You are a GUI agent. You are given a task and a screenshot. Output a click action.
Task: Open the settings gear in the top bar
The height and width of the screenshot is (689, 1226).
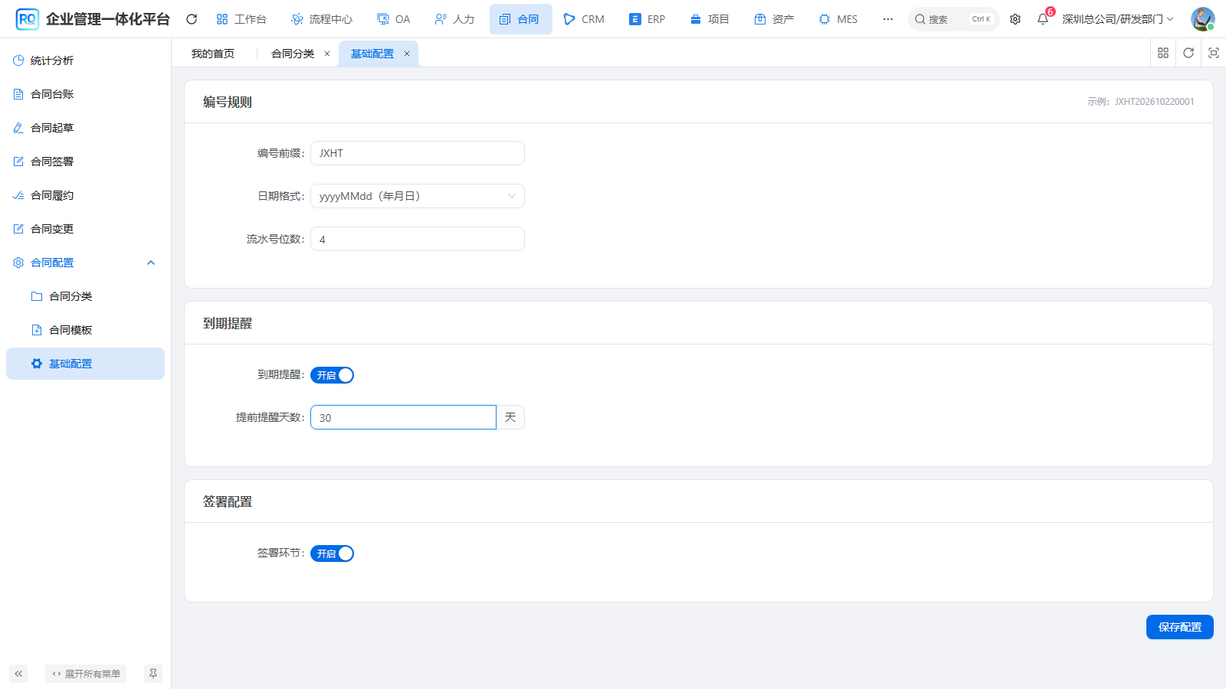tap(1015, 19)
